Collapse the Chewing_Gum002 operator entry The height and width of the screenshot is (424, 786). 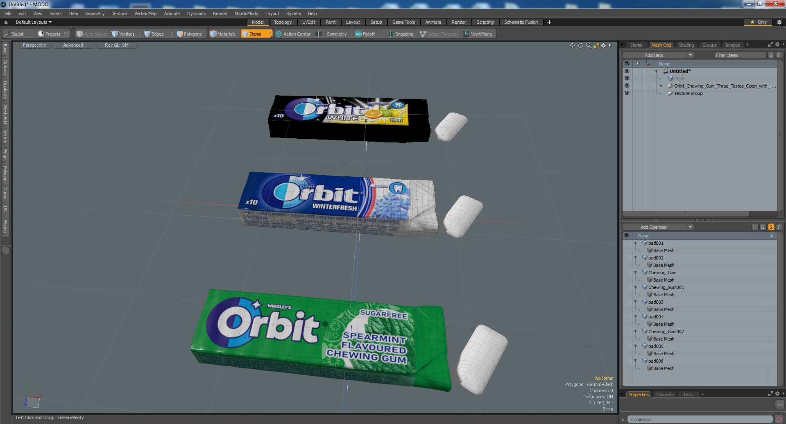tap(636, 332)
